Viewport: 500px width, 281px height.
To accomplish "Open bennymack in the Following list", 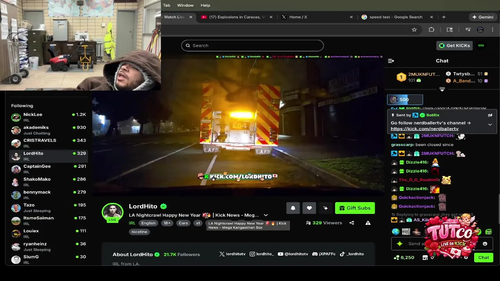I will pos(48,194).
